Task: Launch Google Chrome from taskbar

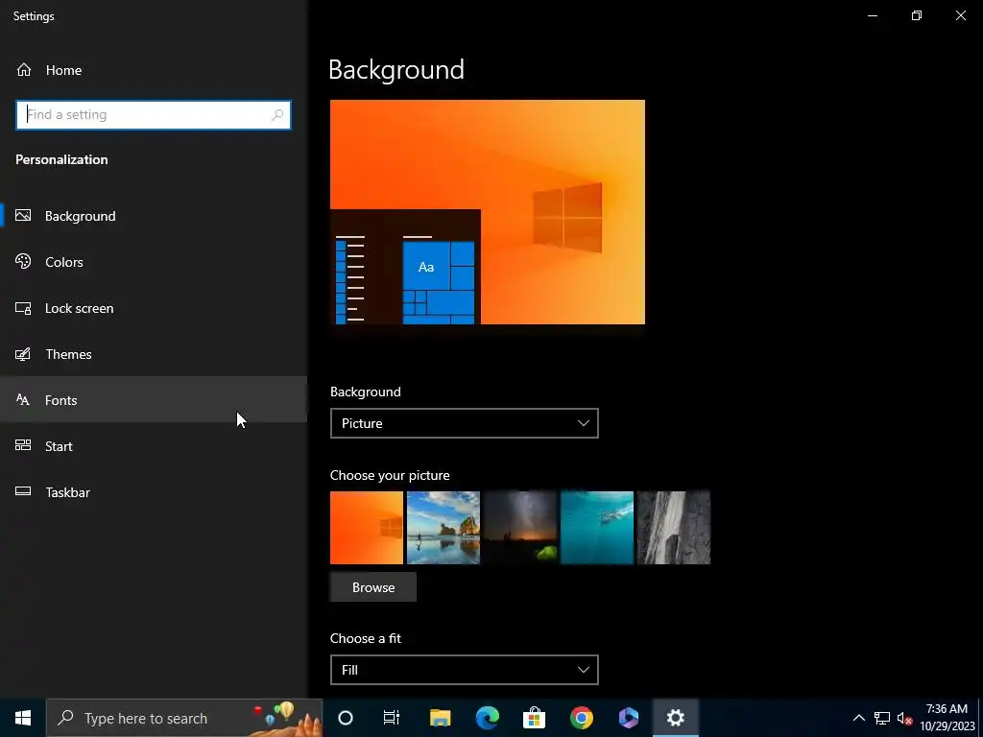Action: coord(581,718)
